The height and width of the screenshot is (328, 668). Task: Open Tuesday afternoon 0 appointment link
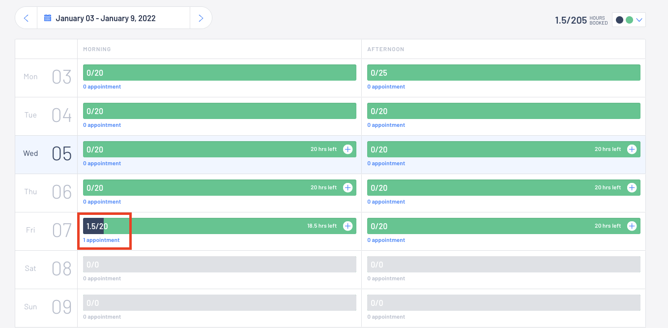coord(386,125)
